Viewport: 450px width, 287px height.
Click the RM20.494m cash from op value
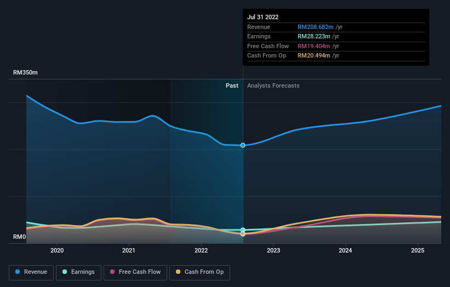coord(314,56)
